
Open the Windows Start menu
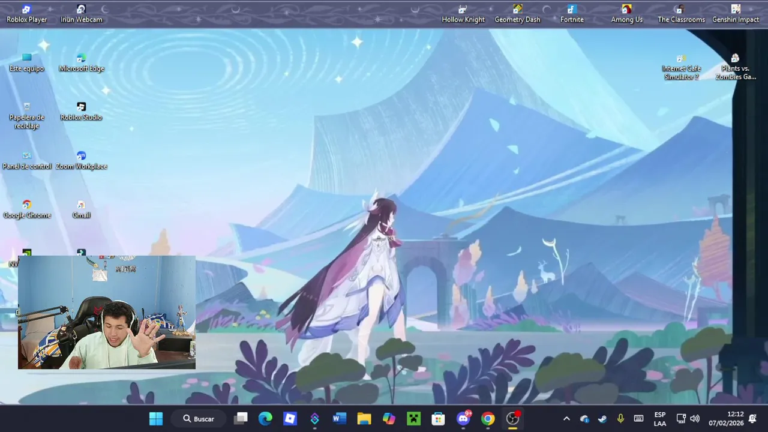(x=156, y=419)
